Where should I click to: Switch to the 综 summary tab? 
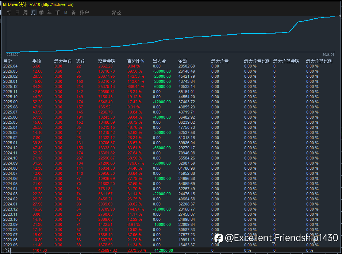point(9,12)
